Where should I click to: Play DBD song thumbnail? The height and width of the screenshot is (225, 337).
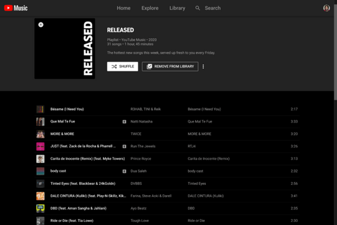(x=41, y=208)
